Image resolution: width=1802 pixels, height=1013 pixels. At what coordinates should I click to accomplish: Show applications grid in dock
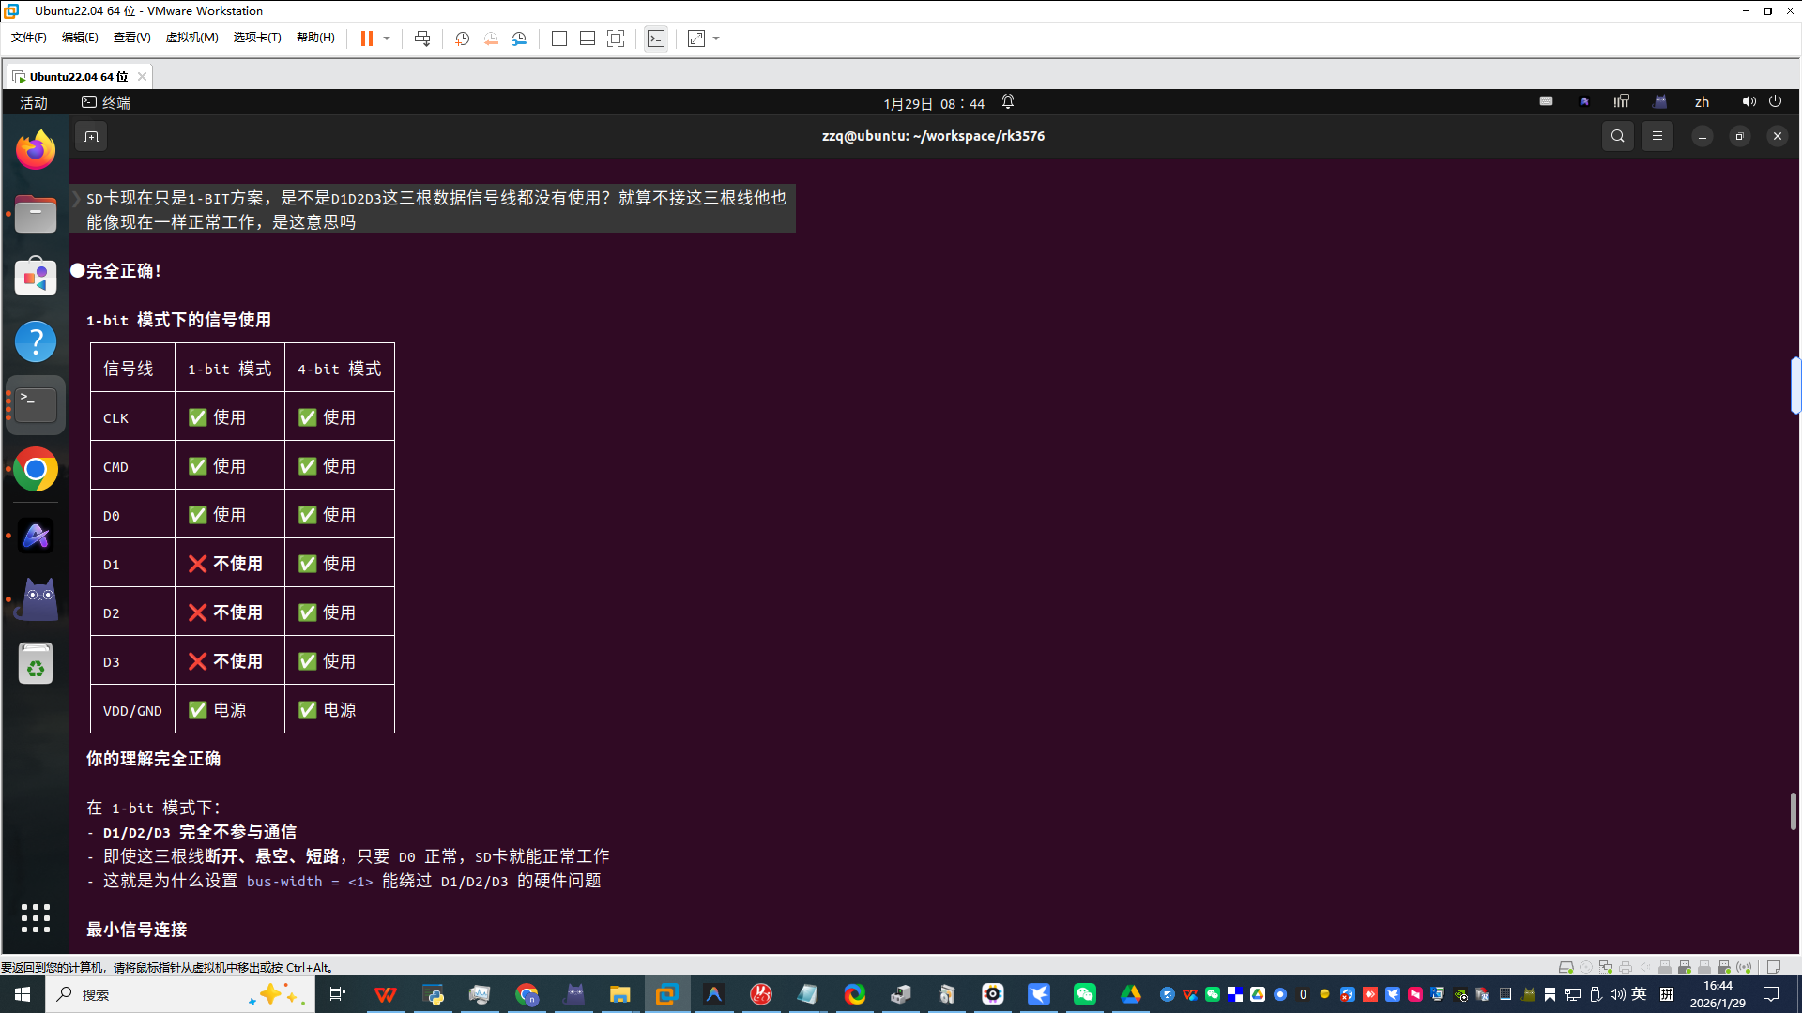(x=36, y=918)
